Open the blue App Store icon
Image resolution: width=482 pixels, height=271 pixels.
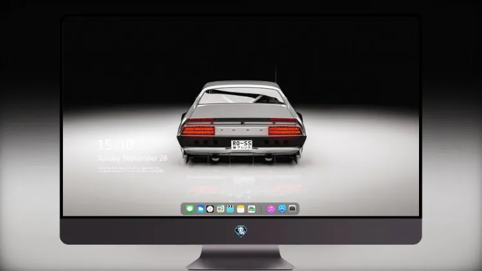(x=282, y=209)
